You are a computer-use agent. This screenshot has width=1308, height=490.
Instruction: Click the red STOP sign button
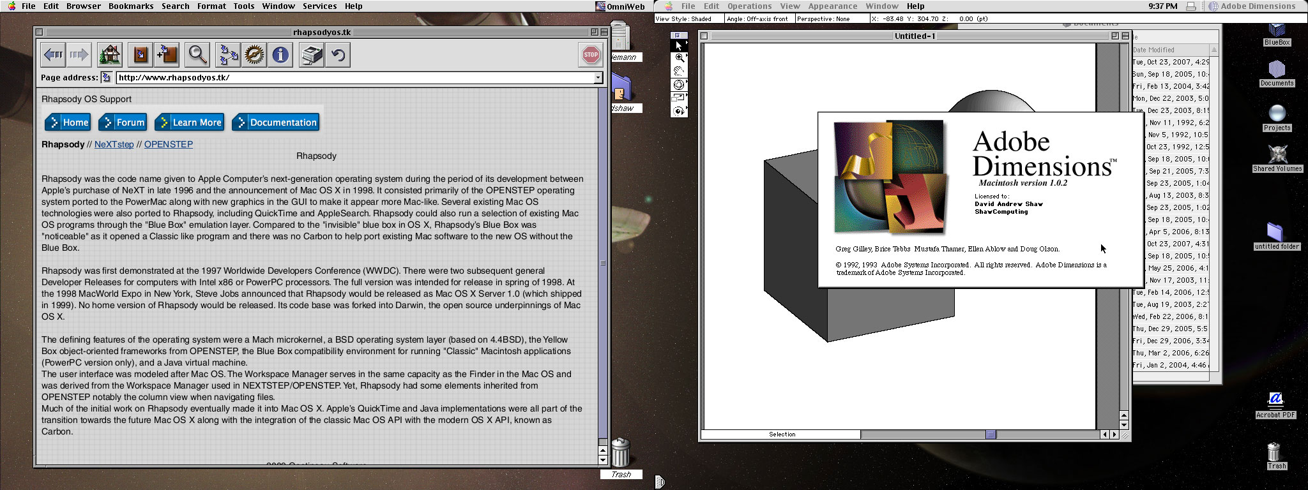(x=591, y=55)
